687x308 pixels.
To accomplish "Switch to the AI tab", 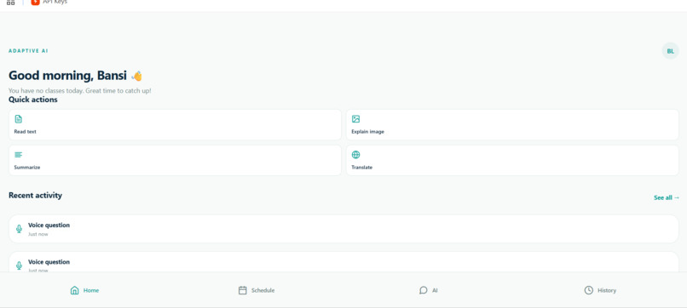I will click(x=428, y=290).
